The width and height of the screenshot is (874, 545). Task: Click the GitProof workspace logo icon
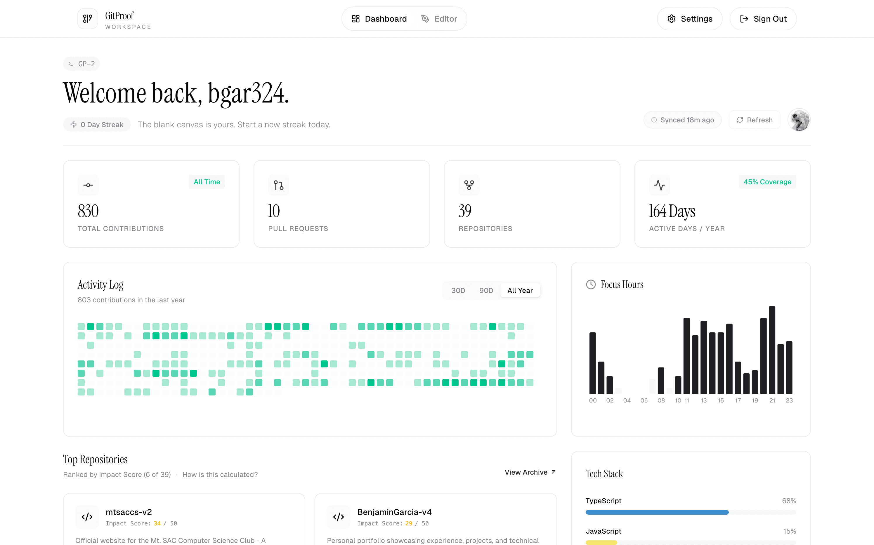click(87, 18)
